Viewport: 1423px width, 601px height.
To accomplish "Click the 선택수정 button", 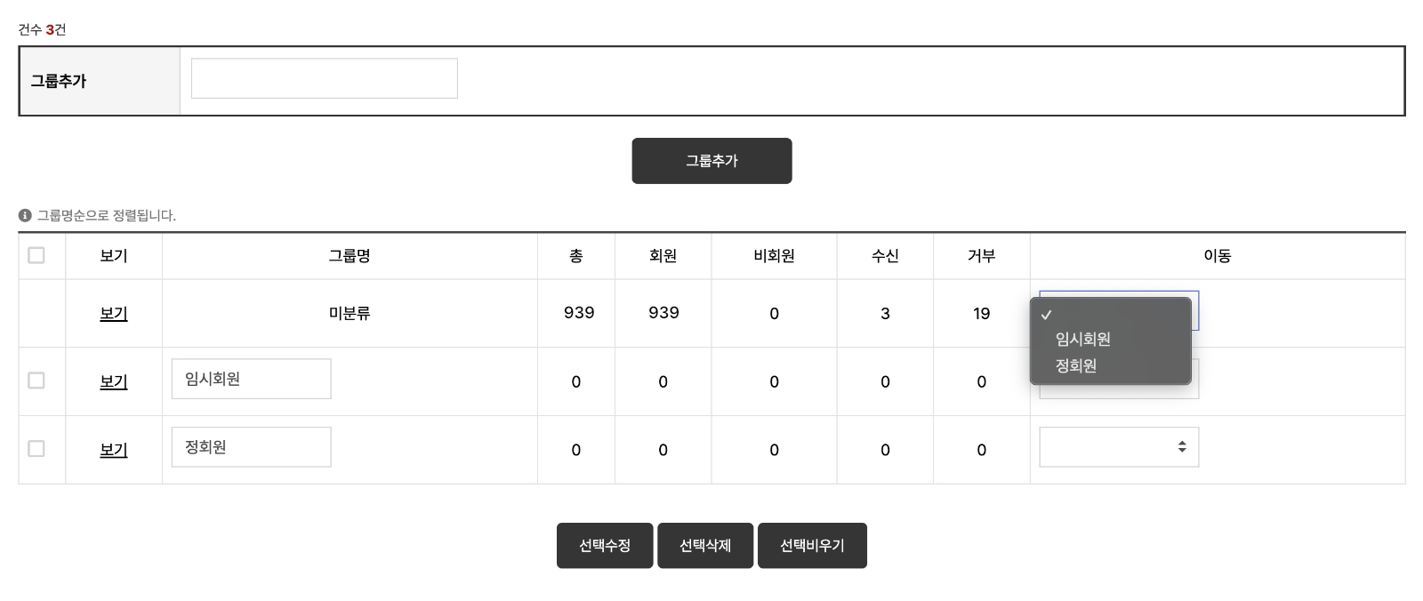I will click(605, 545).
